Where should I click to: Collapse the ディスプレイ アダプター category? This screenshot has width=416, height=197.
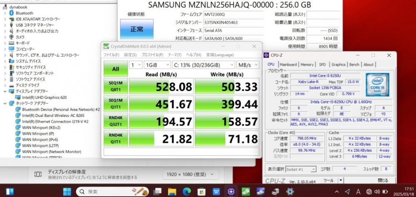coord(5,91)
